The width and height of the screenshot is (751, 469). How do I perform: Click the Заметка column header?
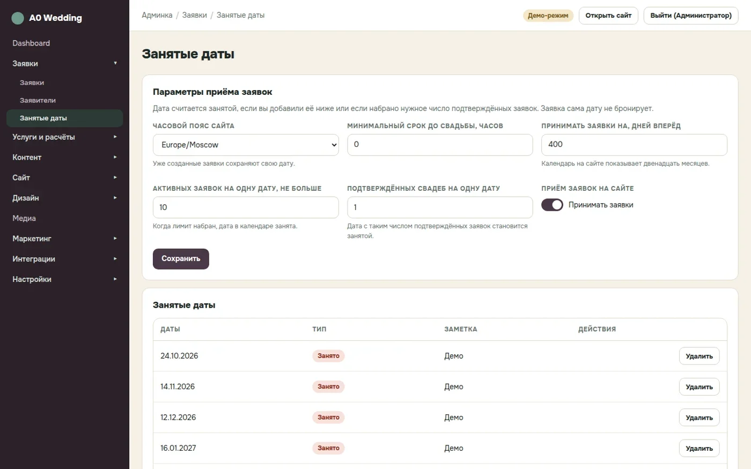(461, 329)
